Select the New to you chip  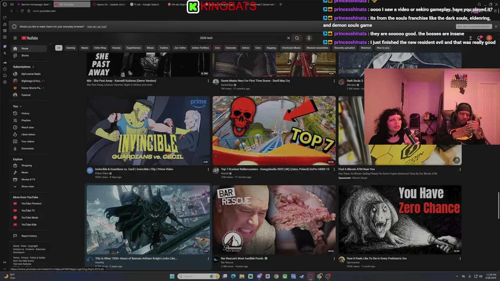click(383, 48)
